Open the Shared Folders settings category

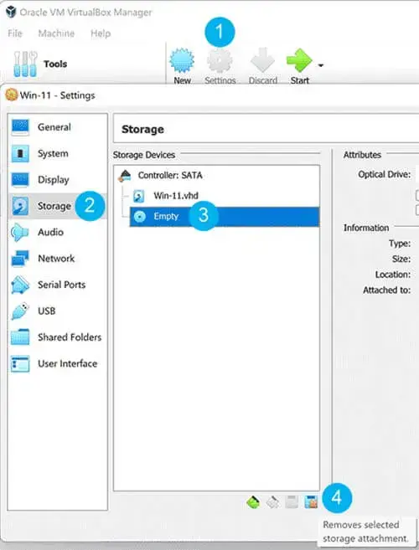pyautogui.click(x=58, y=337)
